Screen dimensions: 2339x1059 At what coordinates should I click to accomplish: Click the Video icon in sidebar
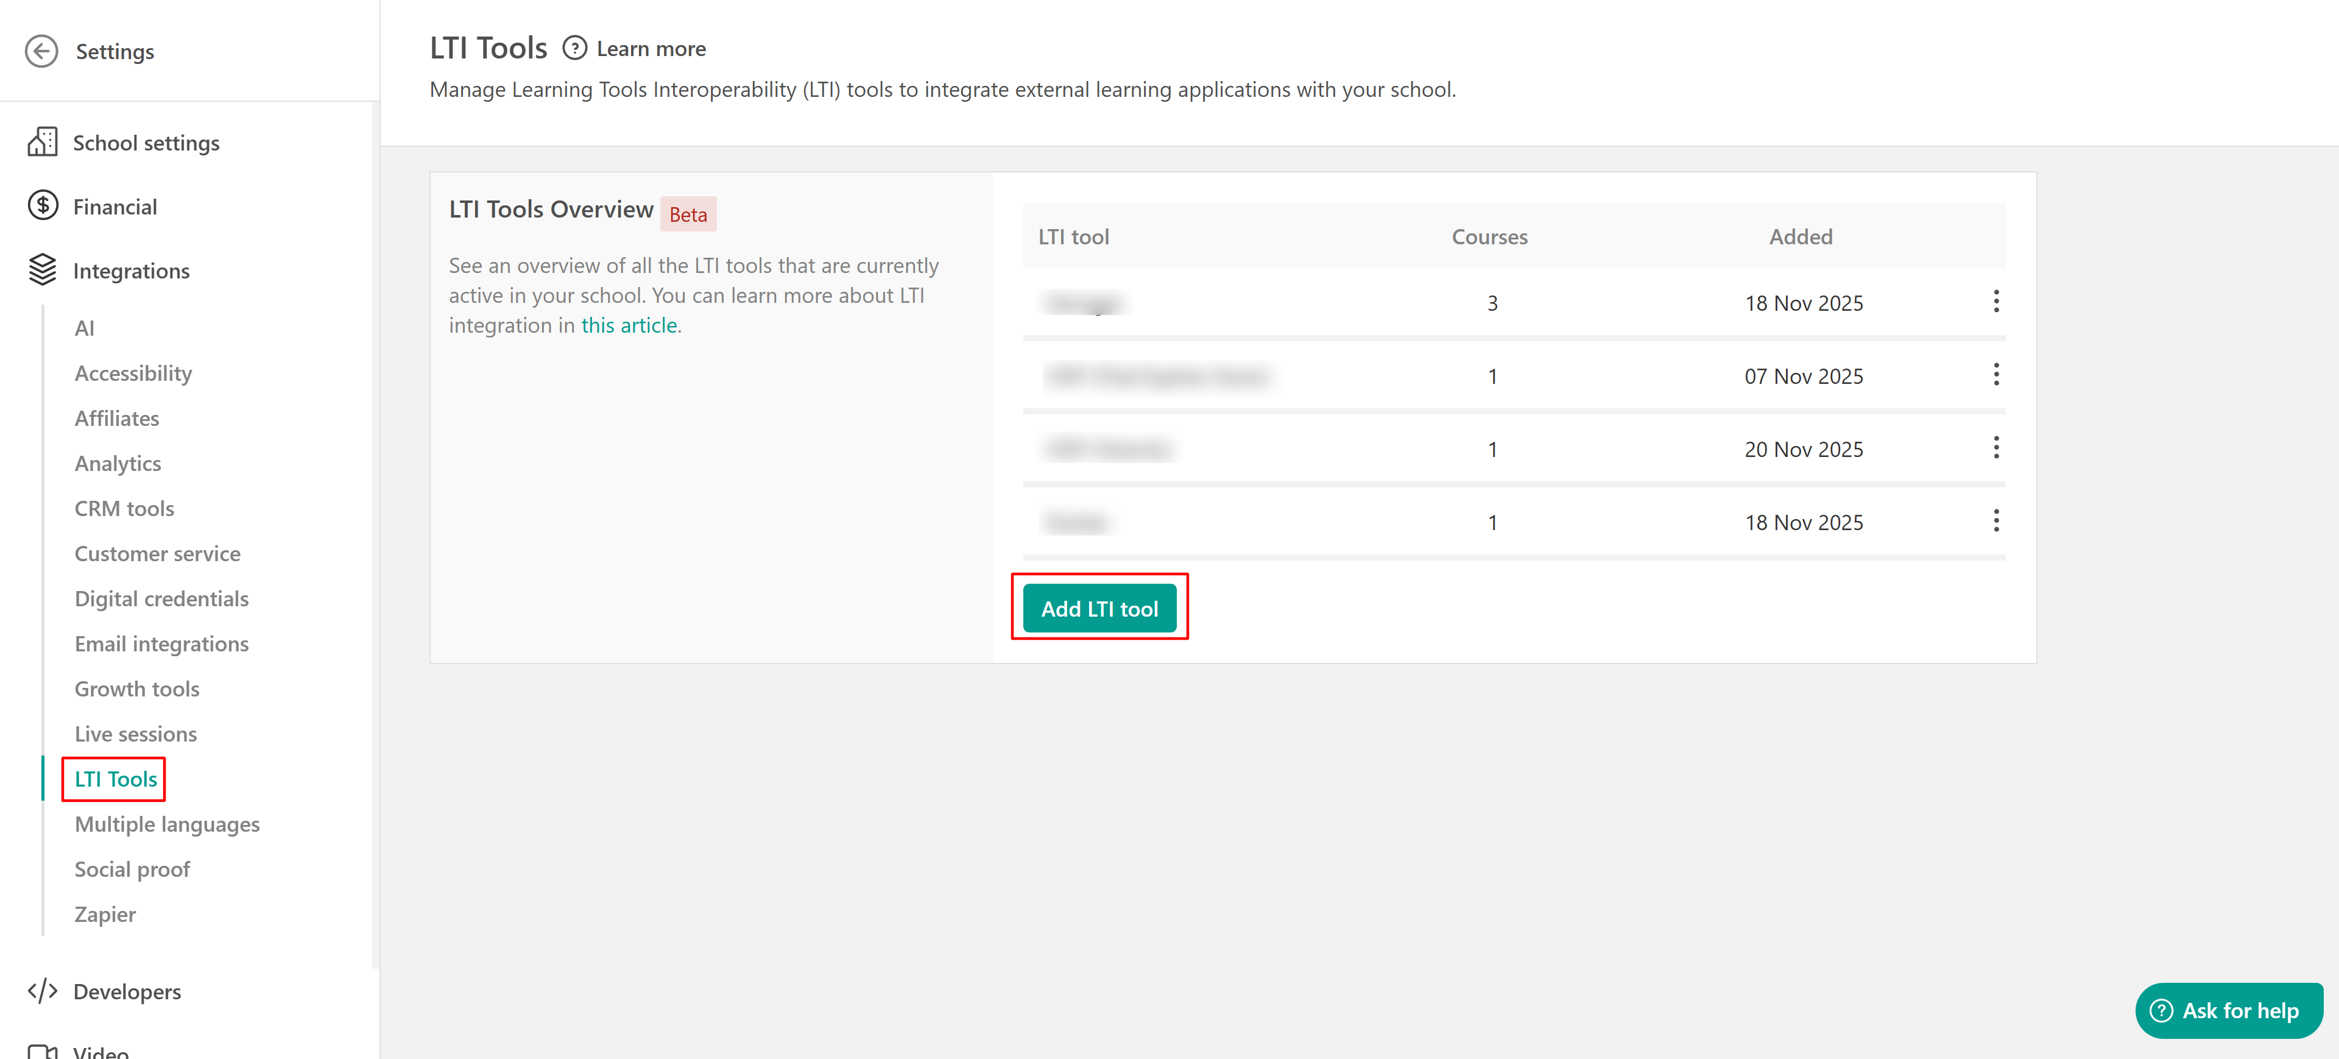pos(43,1051)
